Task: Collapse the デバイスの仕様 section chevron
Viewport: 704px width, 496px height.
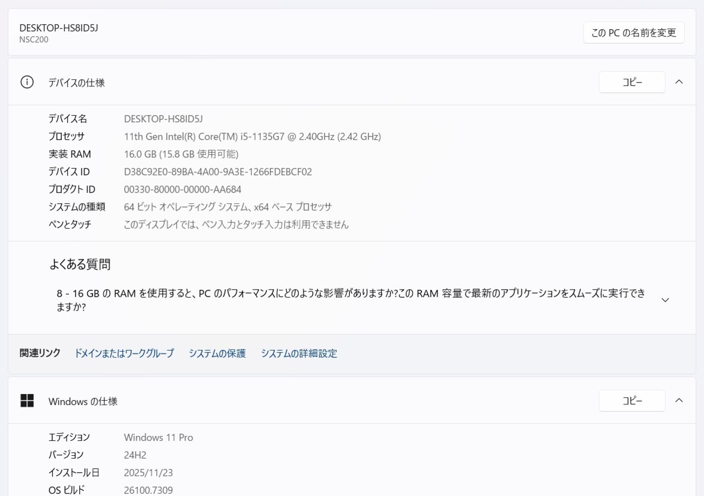Action: 679,82
